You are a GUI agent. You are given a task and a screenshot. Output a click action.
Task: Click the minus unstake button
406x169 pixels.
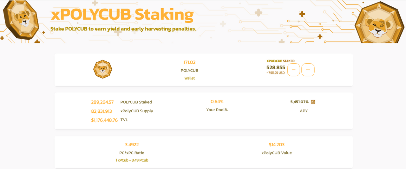pos(293,70)
